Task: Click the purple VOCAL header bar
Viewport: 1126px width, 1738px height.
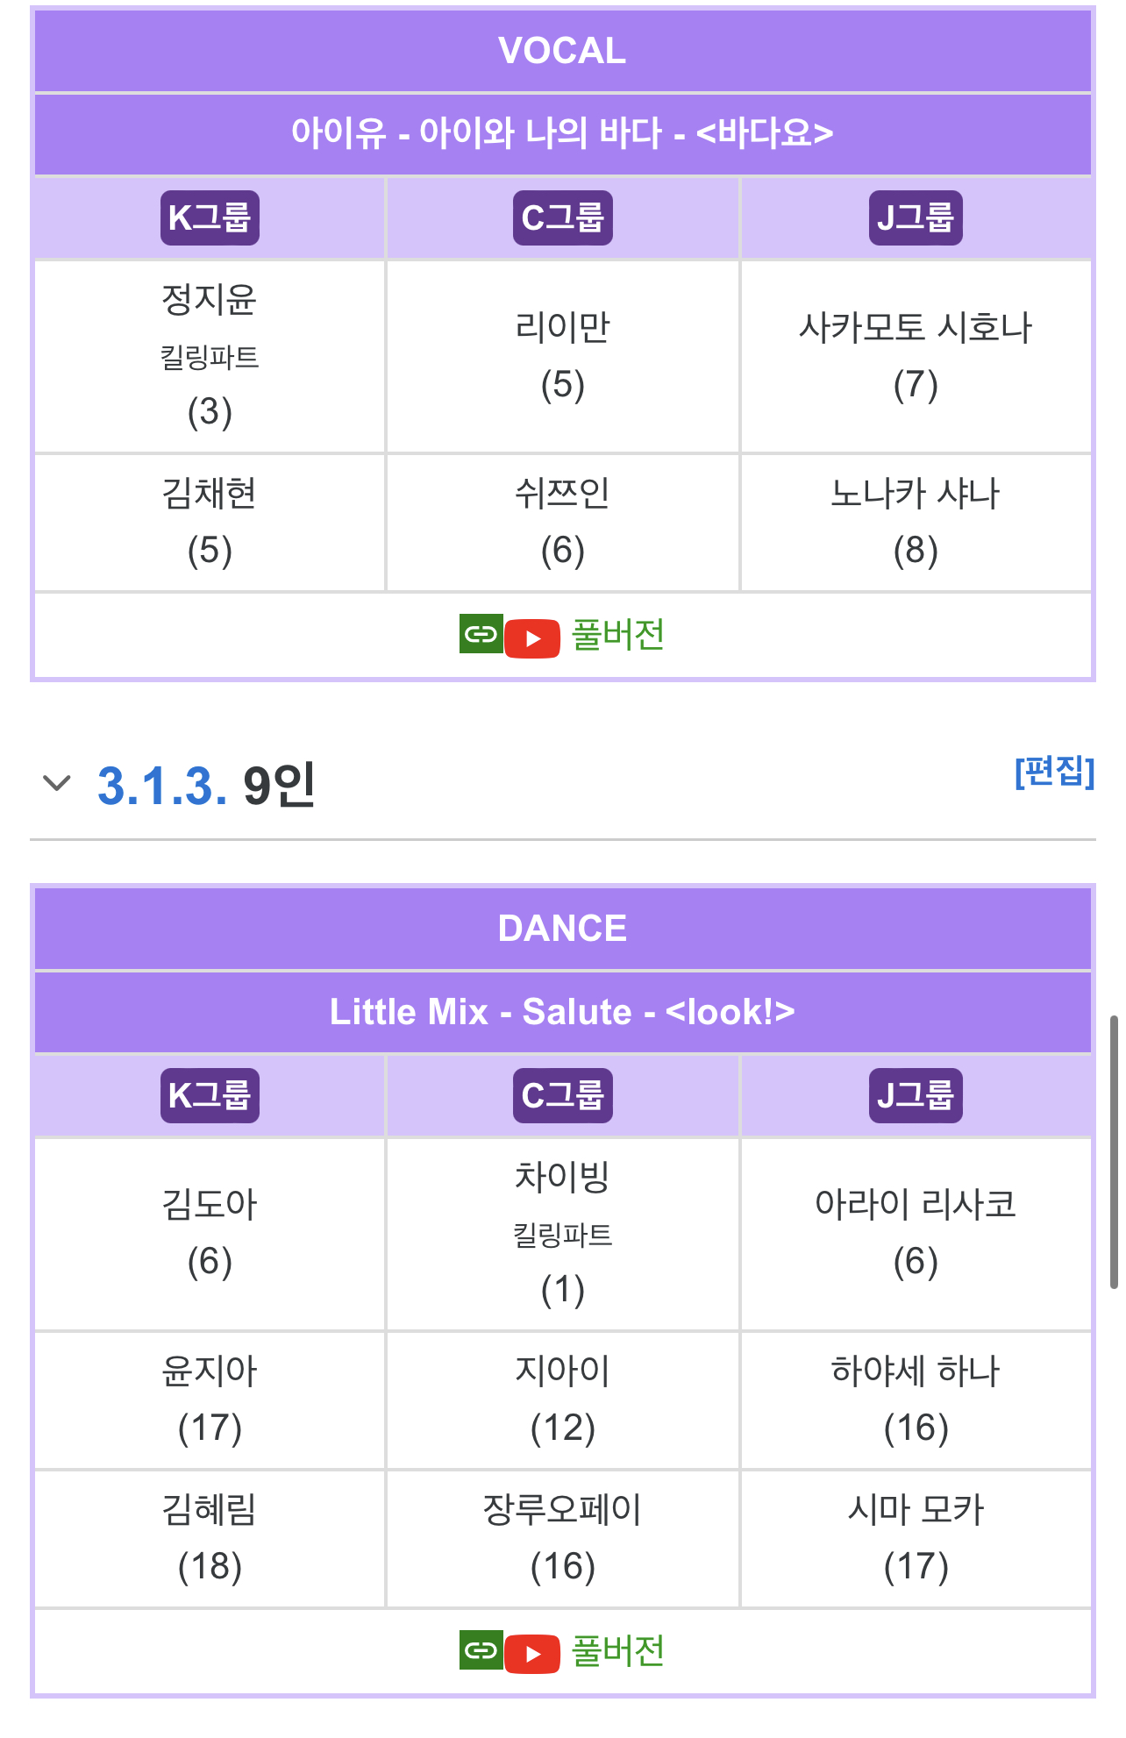Action: [562, 50]
